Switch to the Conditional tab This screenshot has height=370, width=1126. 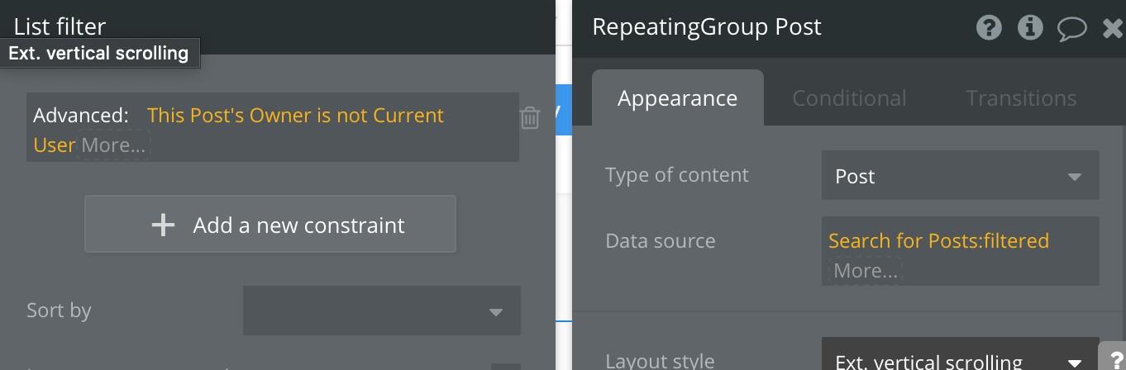pyautogui.click(x=849, y=98)
